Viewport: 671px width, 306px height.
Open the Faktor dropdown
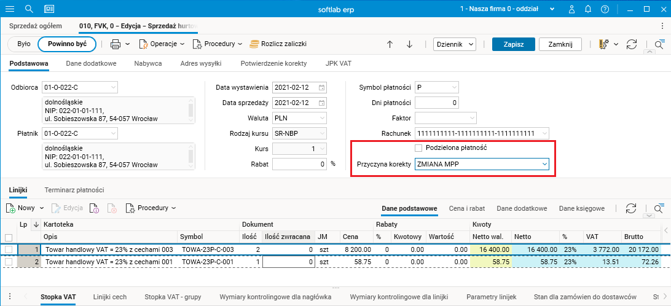pyautogui.click(x=472, y=118)
